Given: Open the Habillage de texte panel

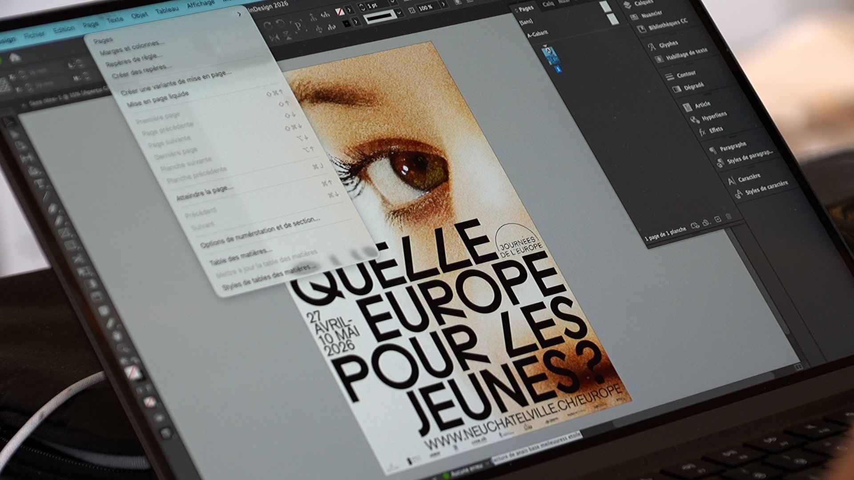Looking at the screenshot, I should coord(659,59).
